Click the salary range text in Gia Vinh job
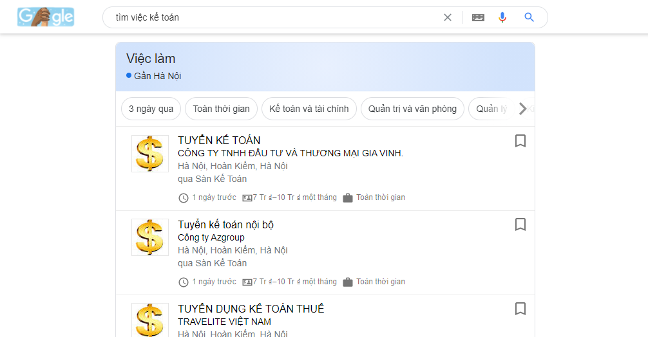 coord(295,197)
